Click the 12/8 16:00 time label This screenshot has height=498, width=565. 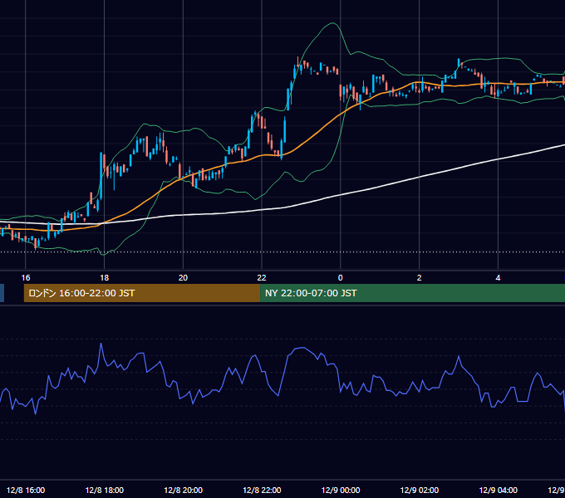(x=26, y=490)
